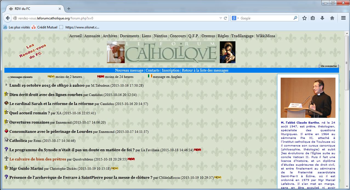This screenshot has width=350, height=190.
Task: Click the browser back arrow button
Action: (x=8, y=18)
